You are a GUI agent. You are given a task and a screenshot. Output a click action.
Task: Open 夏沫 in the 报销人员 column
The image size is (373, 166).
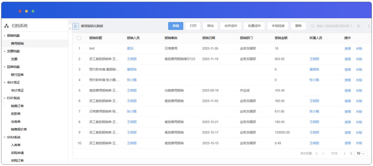tap(130, 48)
